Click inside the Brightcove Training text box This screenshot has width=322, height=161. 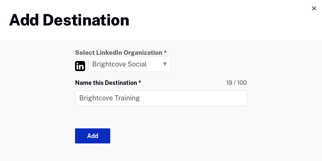(x=161, y=98)
